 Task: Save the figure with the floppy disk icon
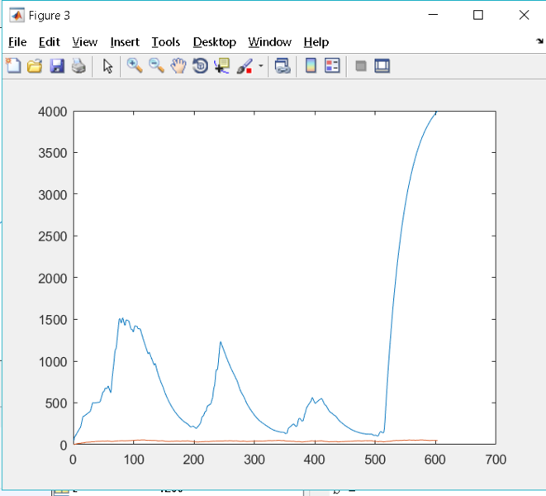(57, 66)
